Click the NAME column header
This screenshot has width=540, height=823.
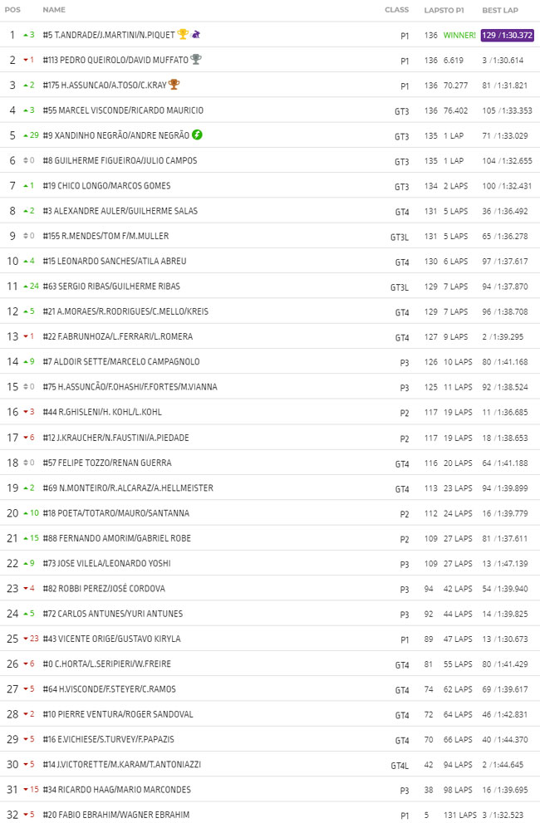pos(54,10)
